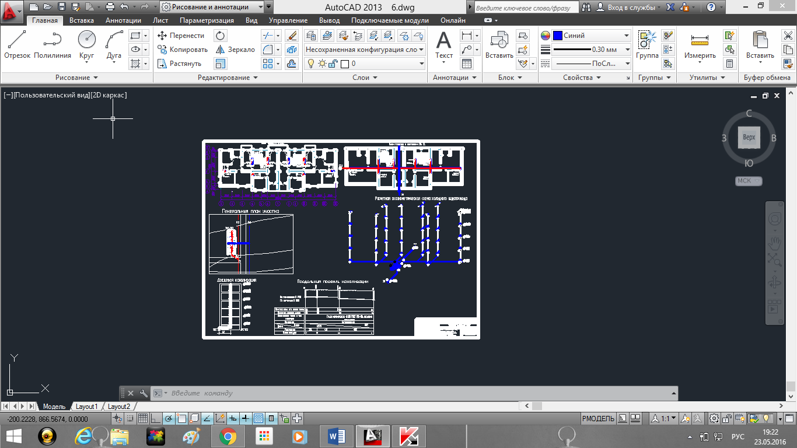Screen dimensions: 797x448
Task: Click the Вход в службы sign-in button
Action: 631,7
